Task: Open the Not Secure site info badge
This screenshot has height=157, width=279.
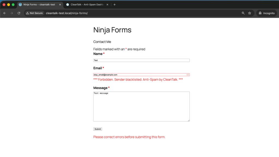Action: [x=34, y=13]
